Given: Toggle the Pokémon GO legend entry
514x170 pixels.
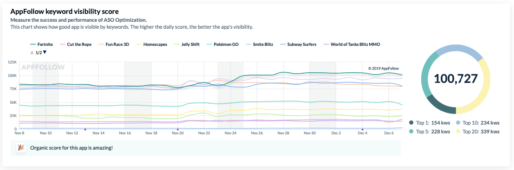Looking at the screenshot, I should pyautogui.click(x=223, y=44).
